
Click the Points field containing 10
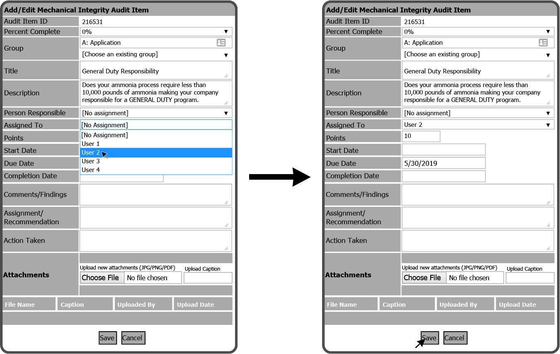click(421, 136)
